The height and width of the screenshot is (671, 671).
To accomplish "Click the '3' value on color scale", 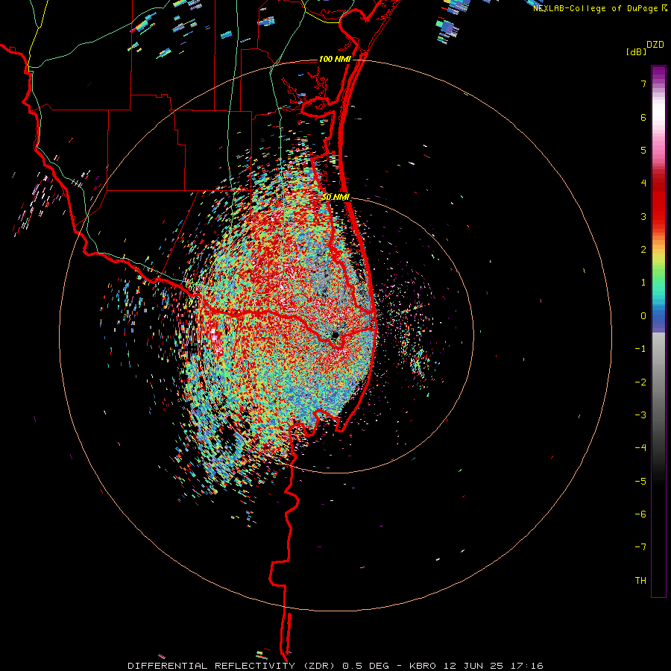I will [x=643, y=216].
